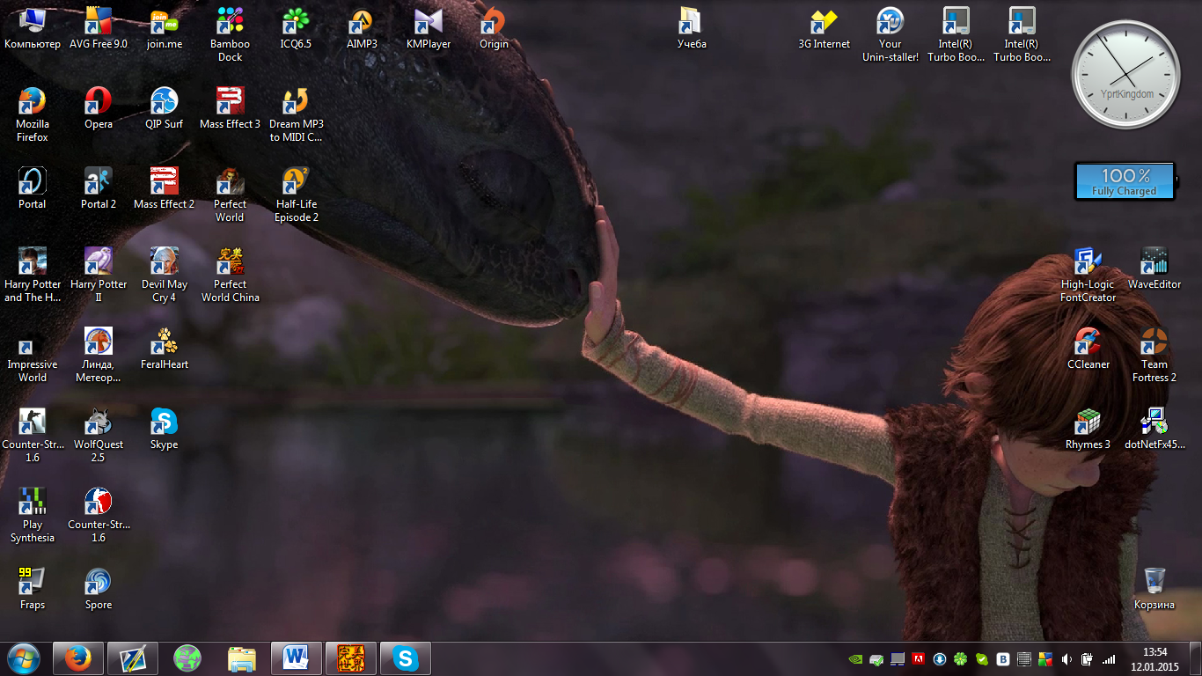1202x676 pixels.
Task: Open Perfect World China desktop shortcut
Action: pos(230,275)
